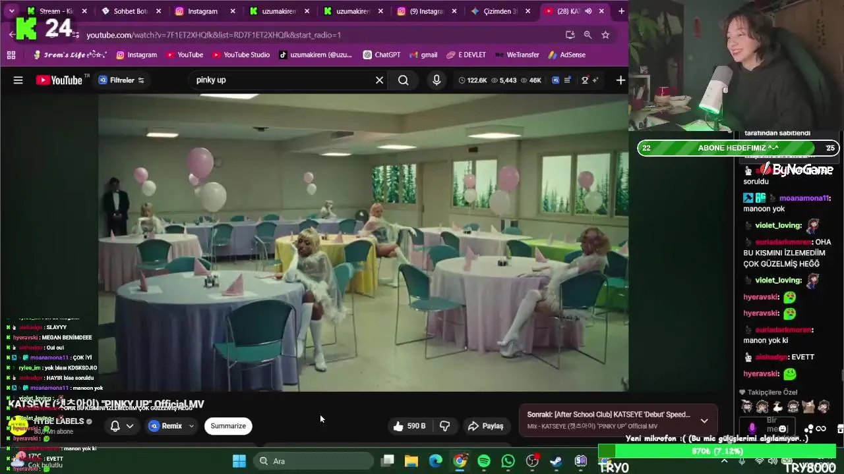Start voice search with the microphone
Screen dimensions: 844x474
(437, 80)
